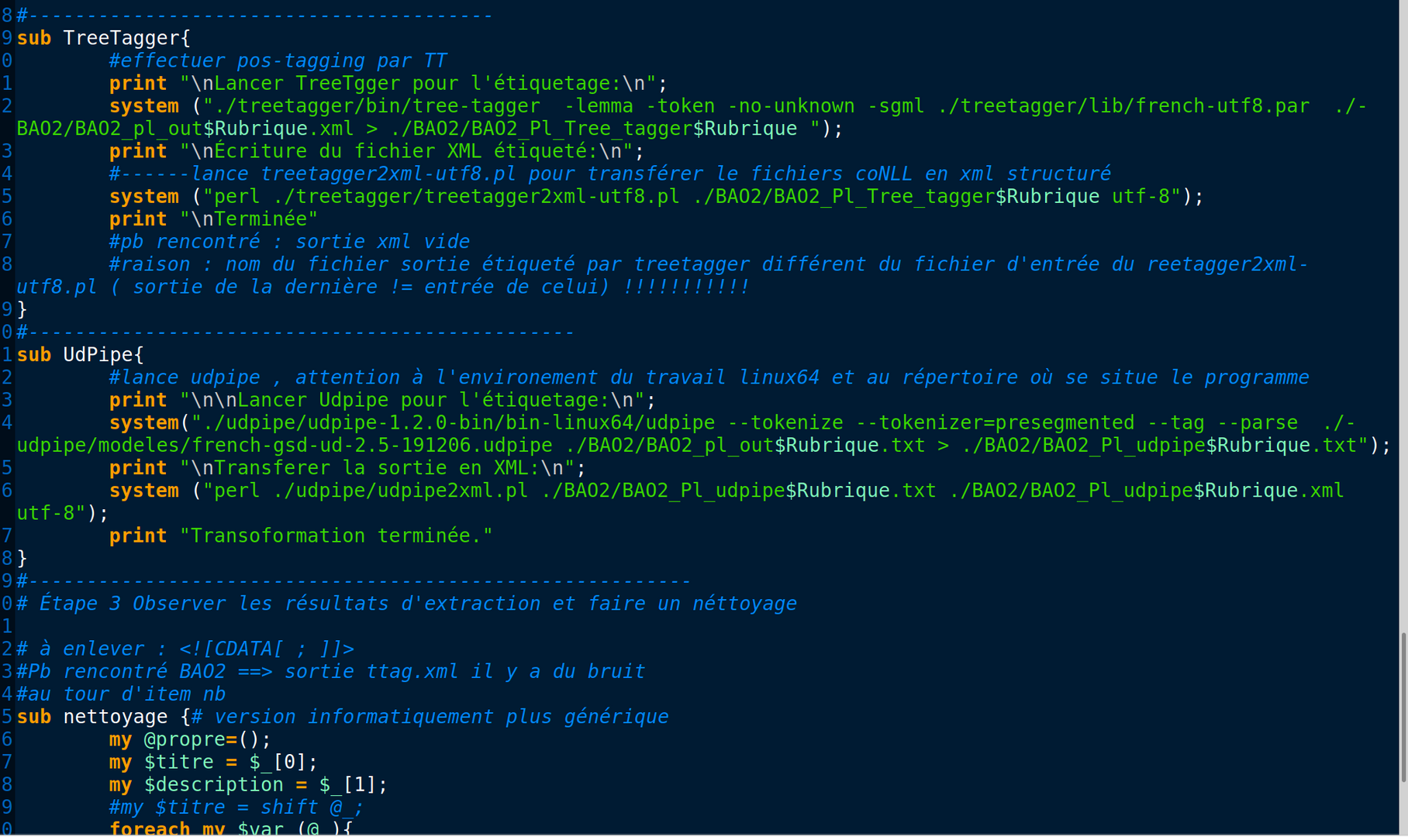1408x837 pixels.
Task: Click the '#lance udpipe' comment line
Action: click(709, 377)
